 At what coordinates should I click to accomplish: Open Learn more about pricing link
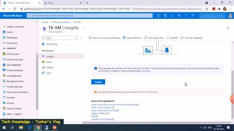point(105,110)
